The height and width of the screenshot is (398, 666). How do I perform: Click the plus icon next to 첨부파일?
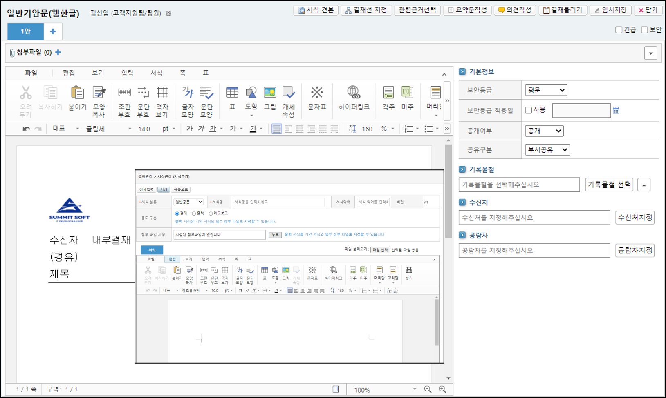tap(58, 52)
